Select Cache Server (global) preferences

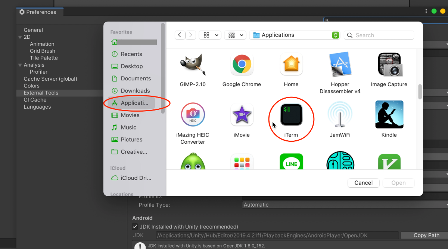(x=50, y=79)
